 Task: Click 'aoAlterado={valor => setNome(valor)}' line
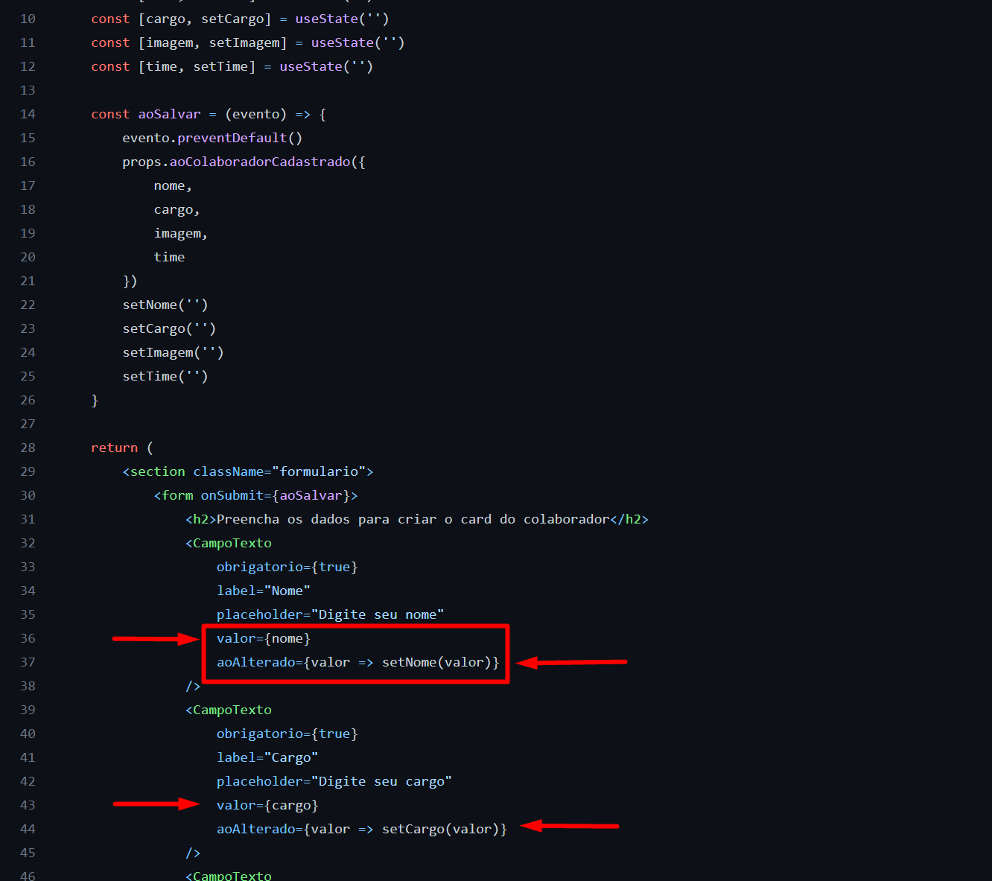[358, 662]
